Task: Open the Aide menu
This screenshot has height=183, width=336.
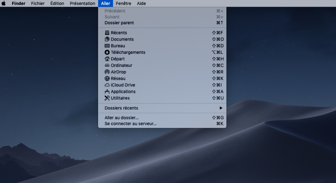Action: coord(141,3)
